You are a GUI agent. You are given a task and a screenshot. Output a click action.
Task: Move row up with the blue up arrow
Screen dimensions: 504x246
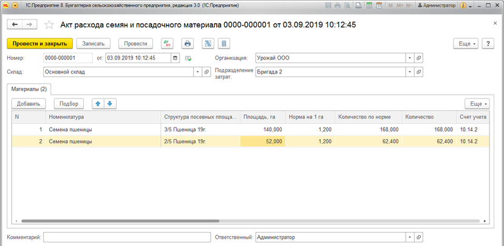pyautogui.click(x=98, y=103)
